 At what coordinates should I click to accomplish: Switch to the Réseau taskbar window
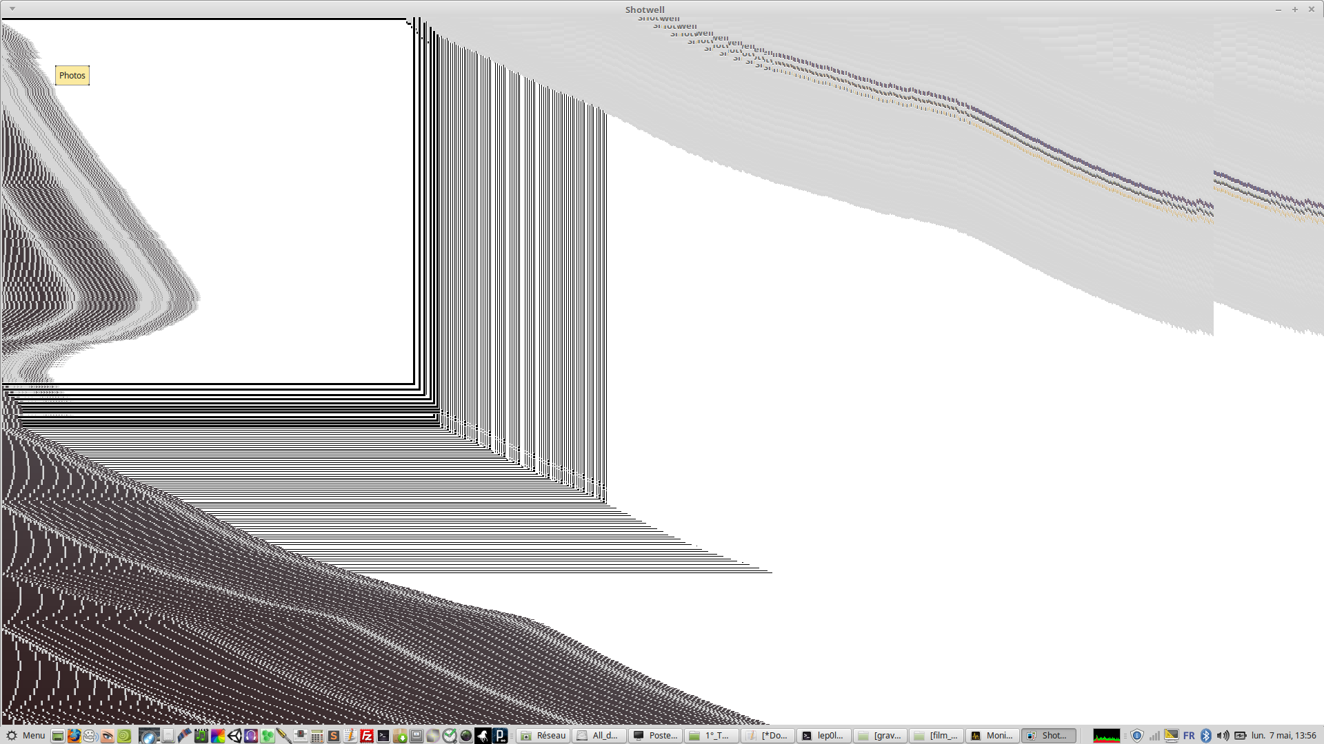(x=543, y=736)
